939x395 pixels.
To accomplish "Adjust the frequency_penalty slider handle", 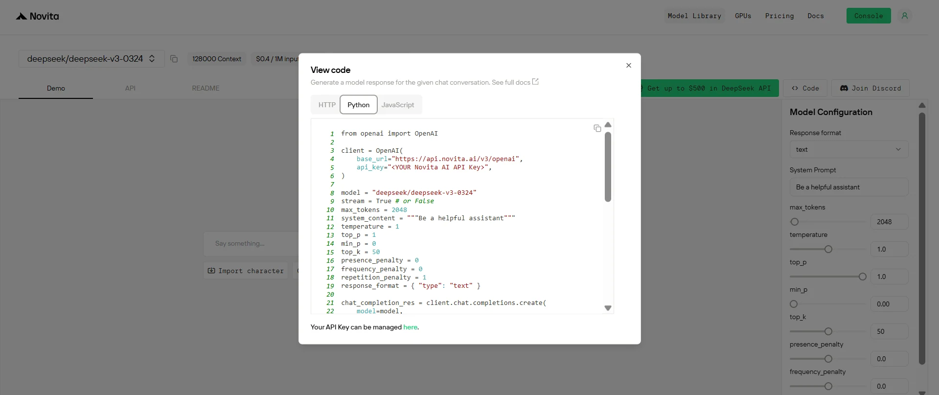I will tap(828, 386).
